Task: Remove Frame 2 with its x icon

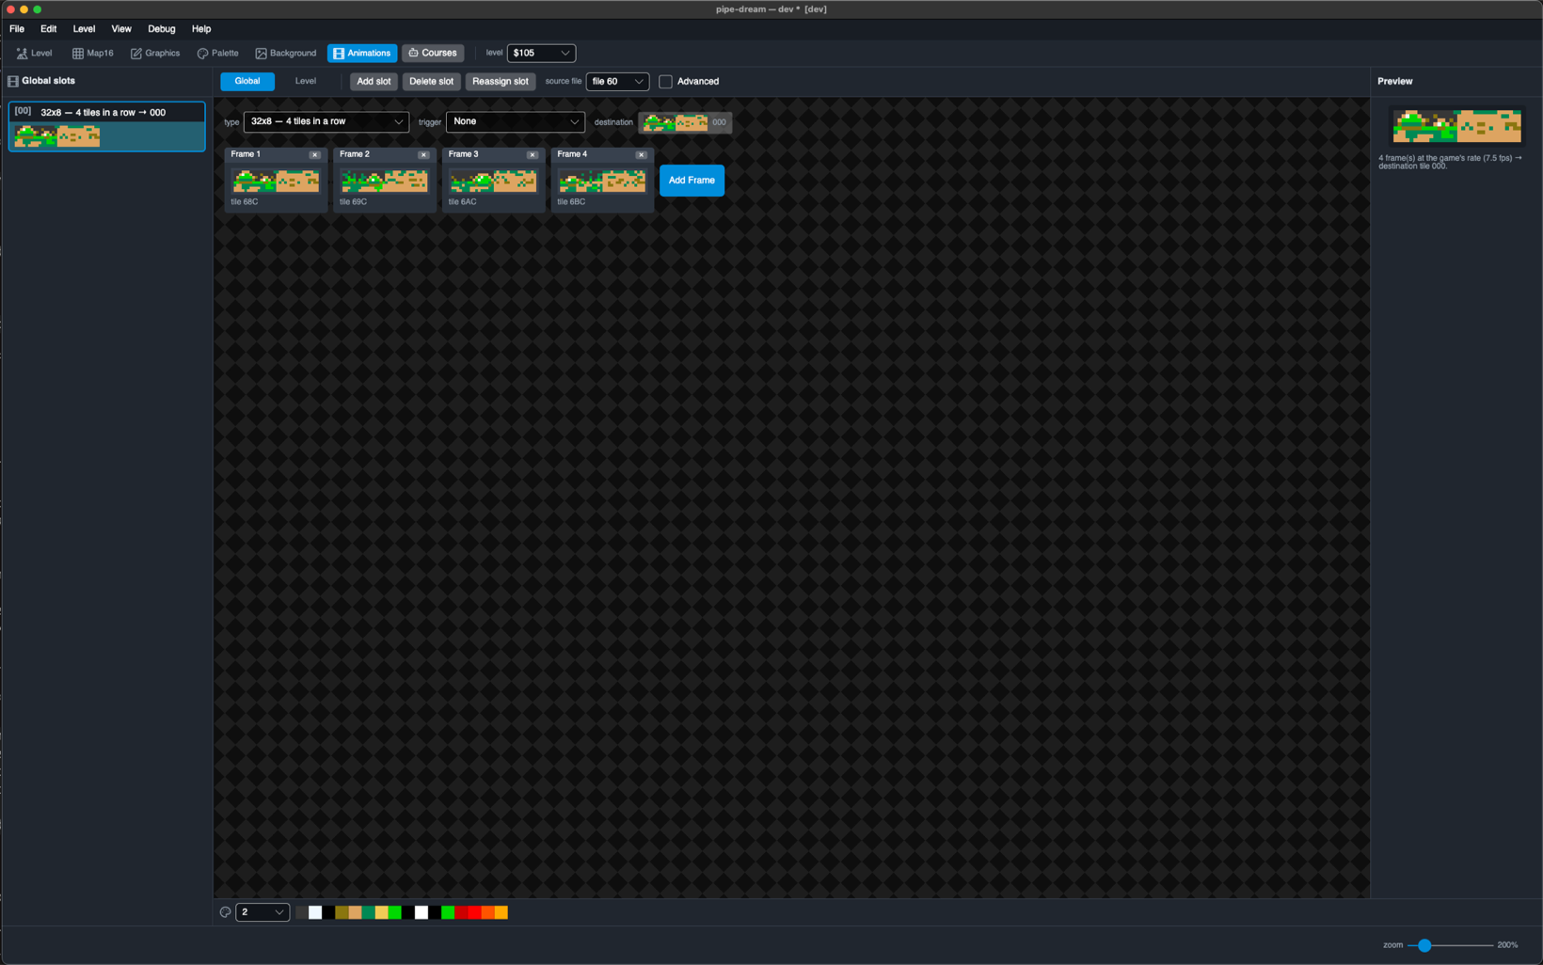Action: click(423, 154)
